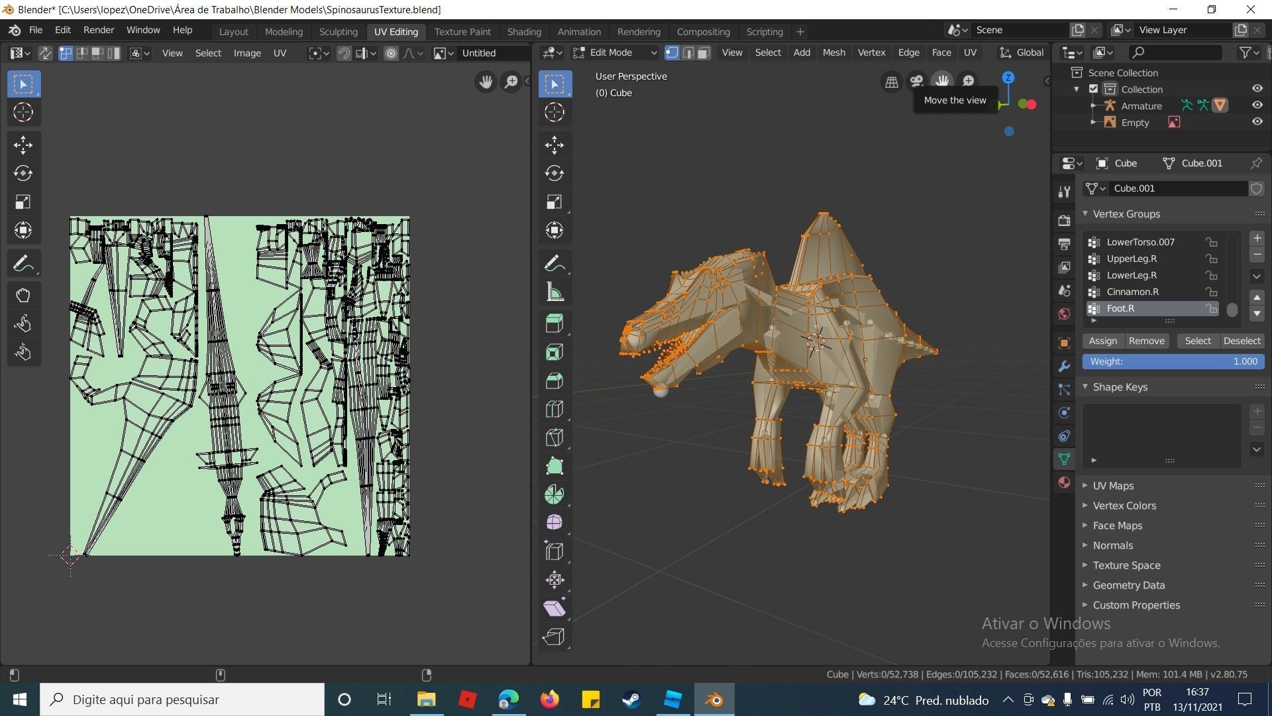Enable vertex select mode

(x=672, y=52)
